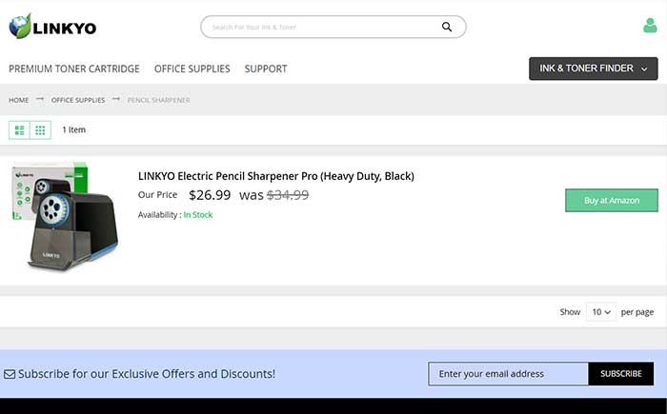
Task: Go to Home breadcrumb link
Action: point(19,100)
